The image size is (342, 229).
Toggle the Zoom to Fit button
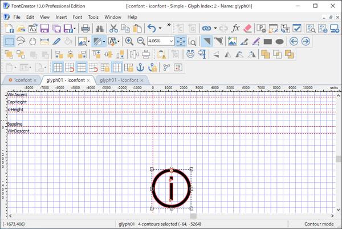tap(181, 41)
